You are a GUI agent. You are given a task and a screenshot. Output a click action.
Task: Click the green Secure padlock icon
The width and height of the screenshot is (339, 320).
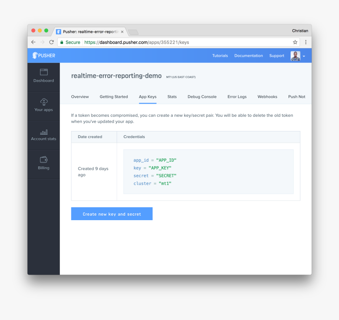pyautogui.click(x=61, y=42)
